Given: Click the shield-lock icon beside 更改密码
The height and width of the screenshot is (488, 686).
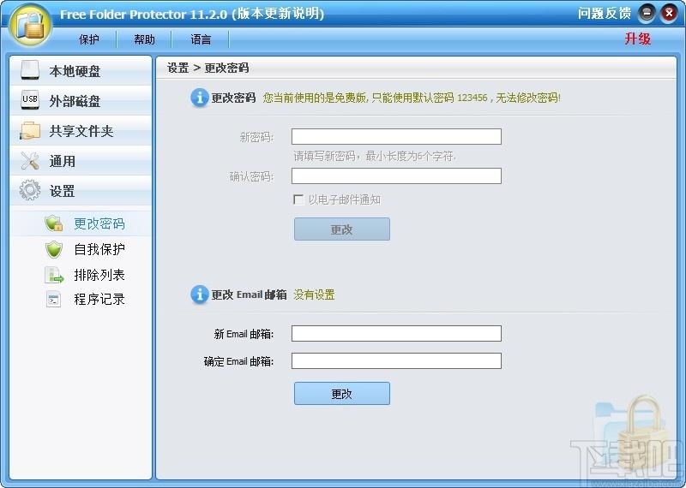Looking at the screenshot, I should 54,223.
